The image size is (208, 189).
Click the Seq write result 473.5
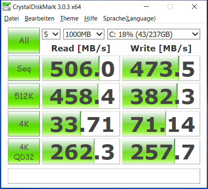pos(161,68)
